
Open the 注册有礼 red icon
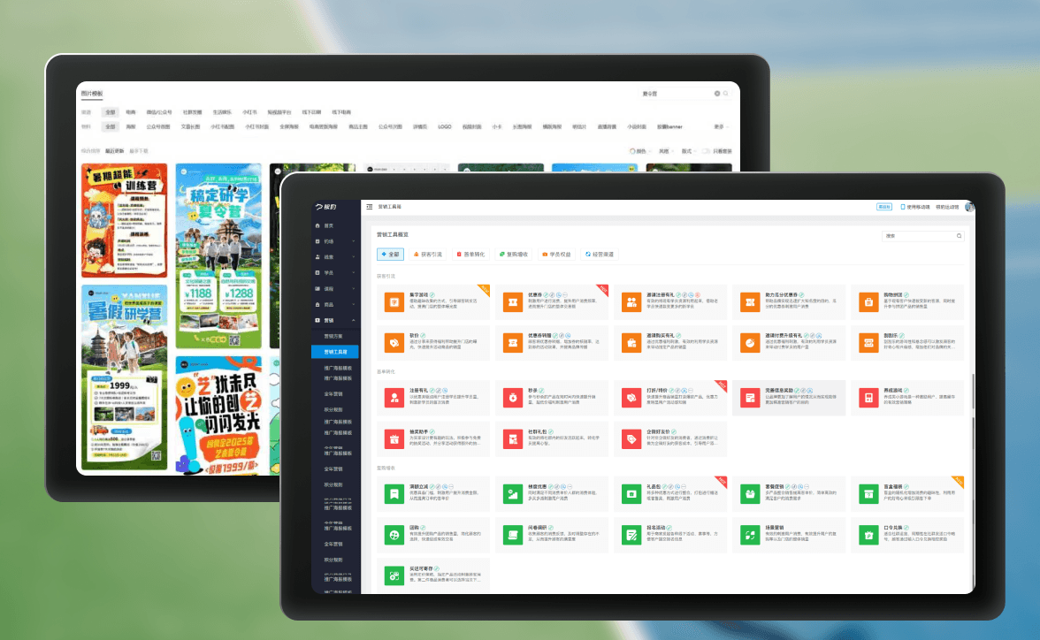point(394,398)
